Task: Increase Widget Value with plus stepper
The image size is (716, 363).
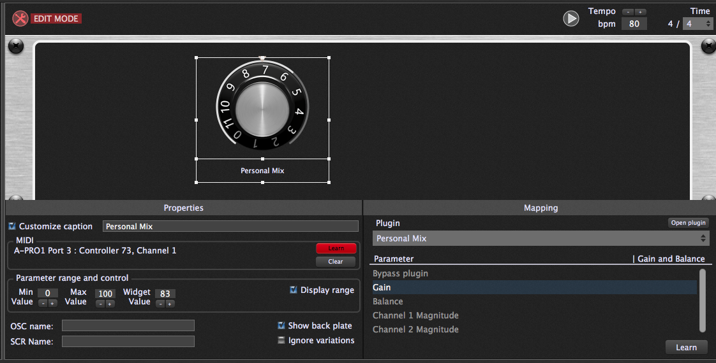Action: click(170, 304)
